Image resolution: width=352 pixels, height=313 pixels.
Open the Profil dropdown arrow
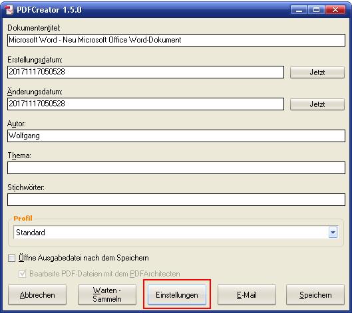pos(333,233)
